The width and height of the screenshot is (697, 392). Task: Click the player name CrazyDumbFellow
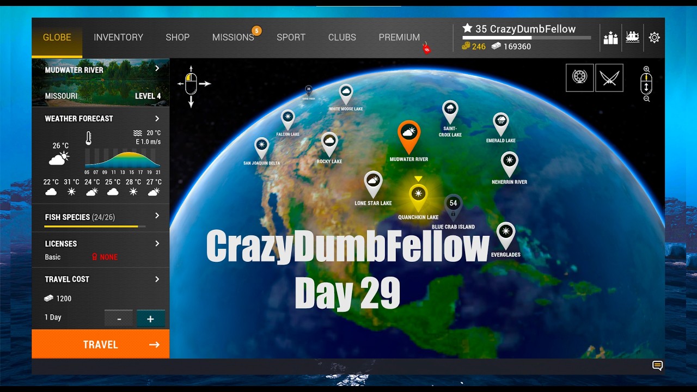pyautogui.click(x=533, y=29)
